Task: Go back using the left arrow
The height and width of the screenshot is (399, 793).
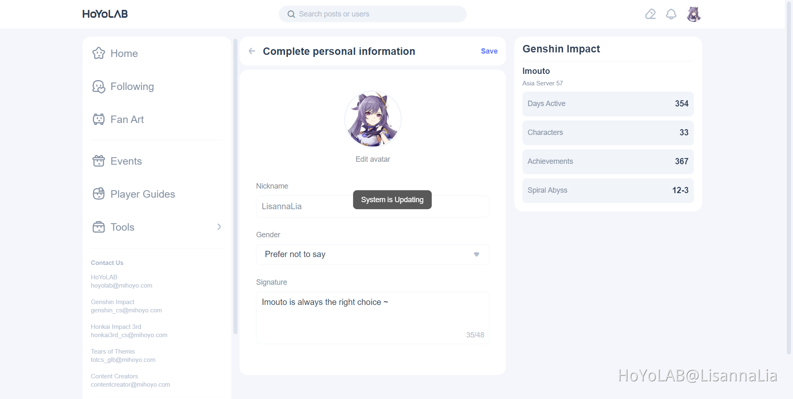Action: point(252,51)
